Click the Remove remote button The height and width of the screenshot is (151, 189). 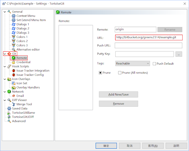[118, 104]
